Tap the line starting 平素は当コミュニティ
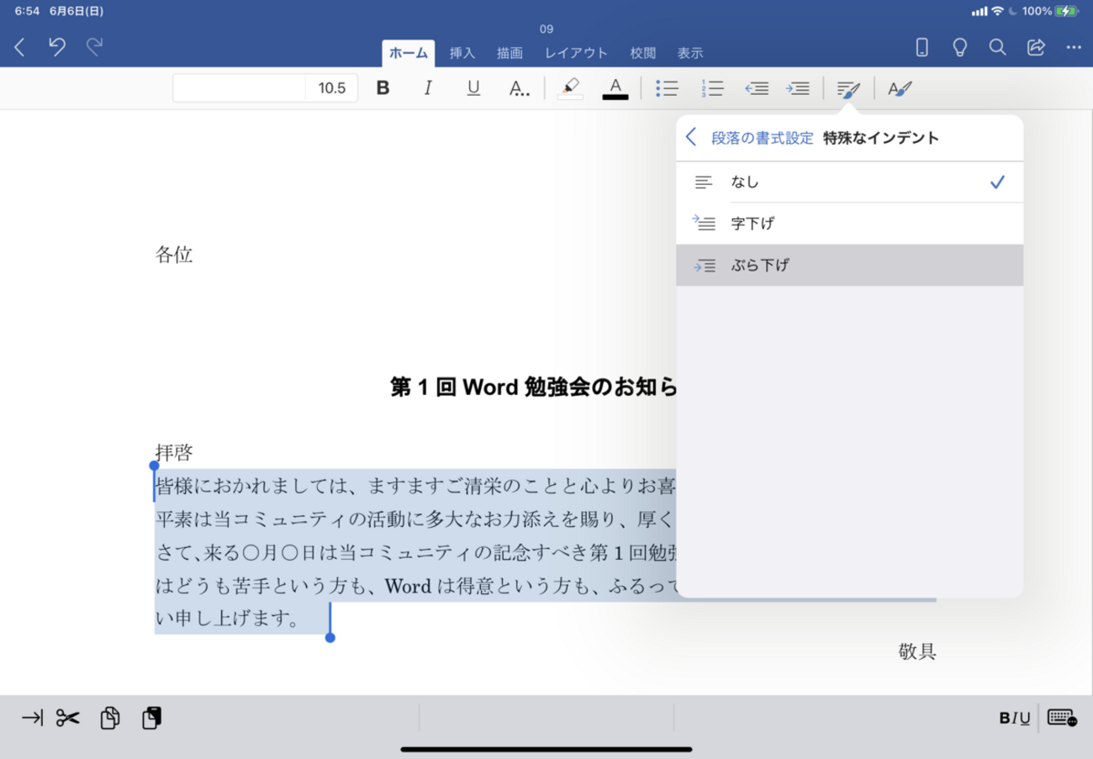Image resolution: width=1093 pixels, height=759 pixels. click(x=415, y=519)
